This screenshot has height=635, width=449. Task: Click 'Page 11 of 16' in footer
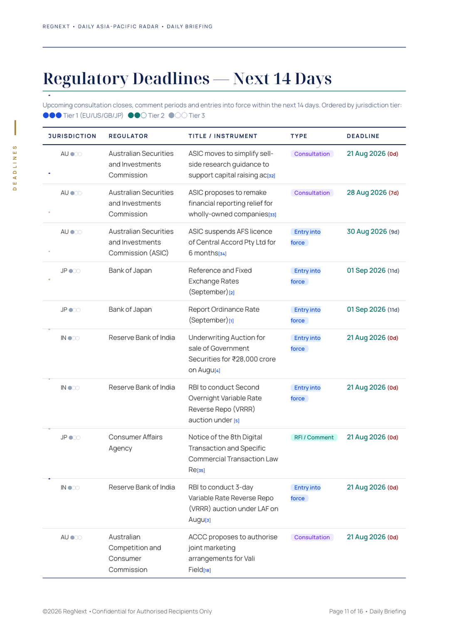[346, 611]
